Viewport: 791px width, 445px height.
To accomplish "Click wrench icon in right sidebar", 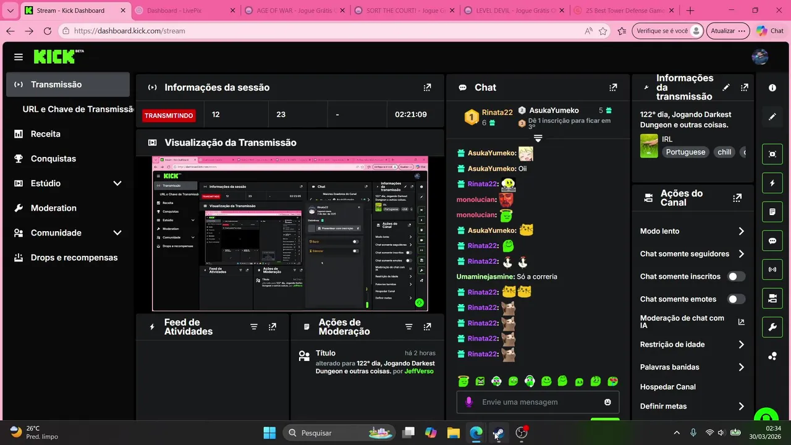I will [772, 327].
